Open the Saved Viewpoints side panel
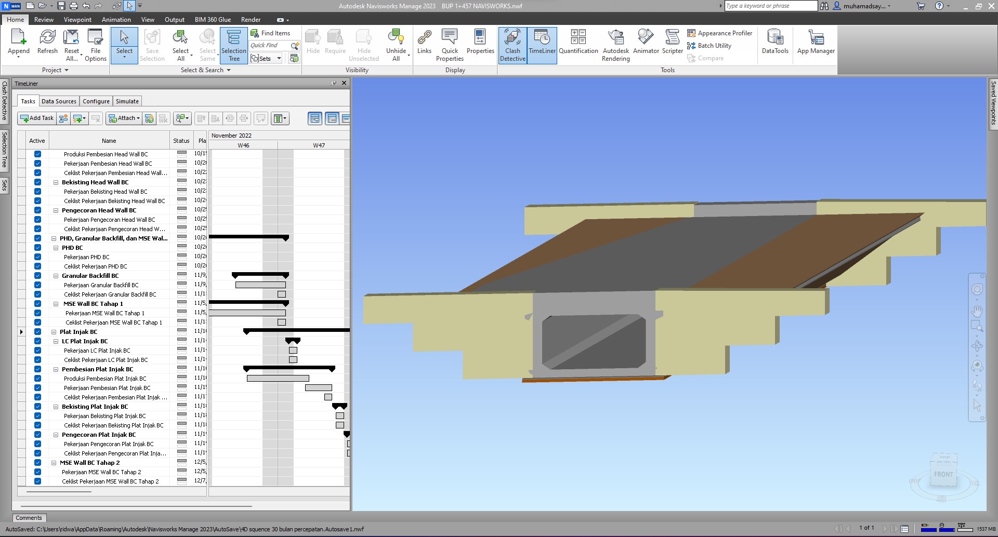Screen dimensions: 998x537 993,103
